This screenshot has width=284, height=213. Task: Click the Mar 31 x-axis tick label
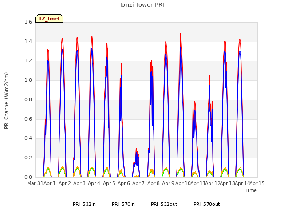35,183
